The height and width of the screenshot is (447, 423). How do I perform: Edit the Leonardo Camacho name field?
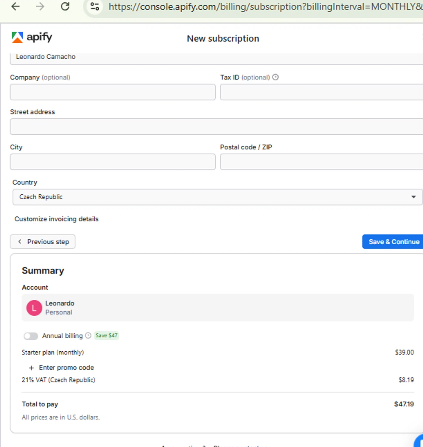pos(216,59)
